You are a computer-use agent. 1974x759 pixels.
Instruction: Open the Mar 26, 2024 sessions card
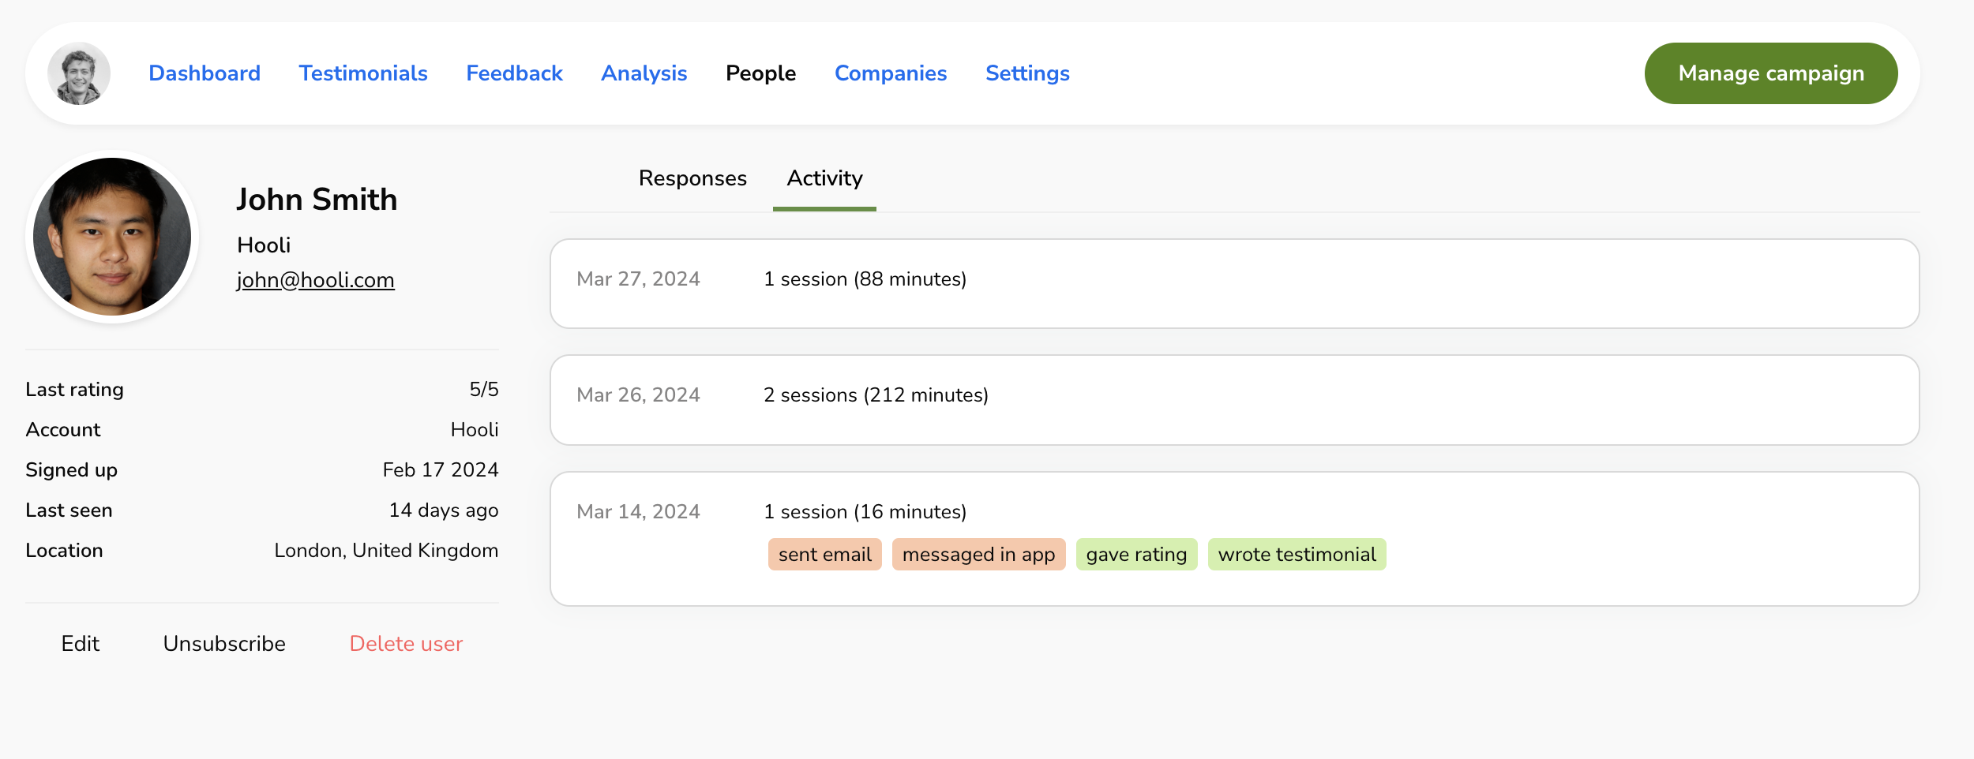tap(1234, 399)
